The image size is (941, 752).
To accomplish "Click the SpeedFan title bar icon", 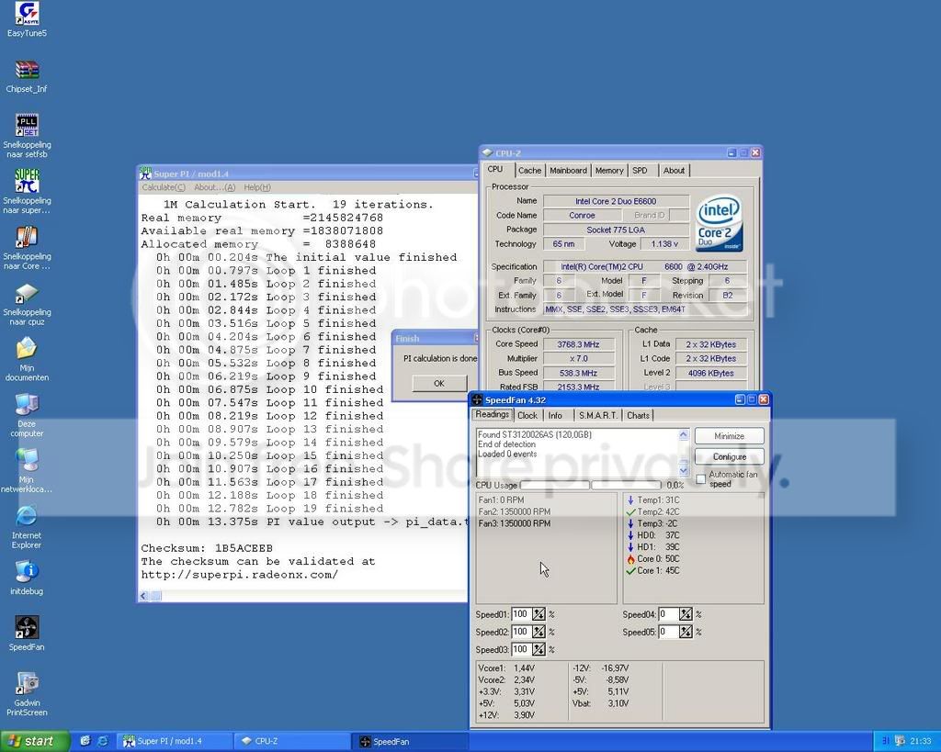I will click(477, 400).
